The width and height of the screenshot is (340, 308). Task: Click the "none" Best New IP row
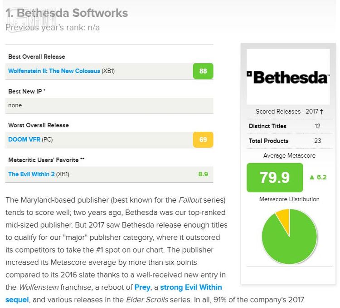click(x=109, y=105)
